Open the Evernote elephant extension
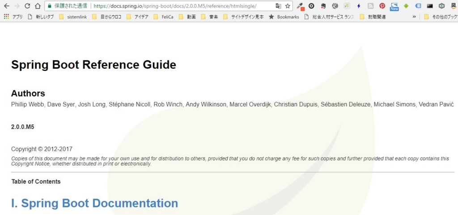The height and width of the screenshot is (215, 458). tap(323, 6)
